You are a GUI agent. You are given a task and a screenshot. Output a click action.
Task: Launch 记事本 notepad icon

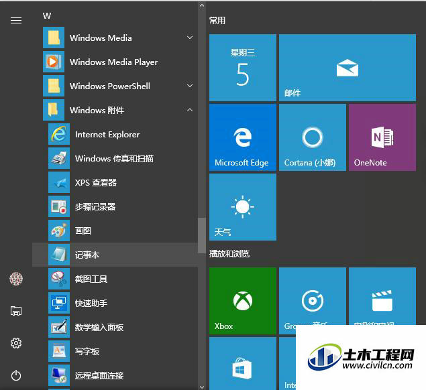(x=59, y=255)
